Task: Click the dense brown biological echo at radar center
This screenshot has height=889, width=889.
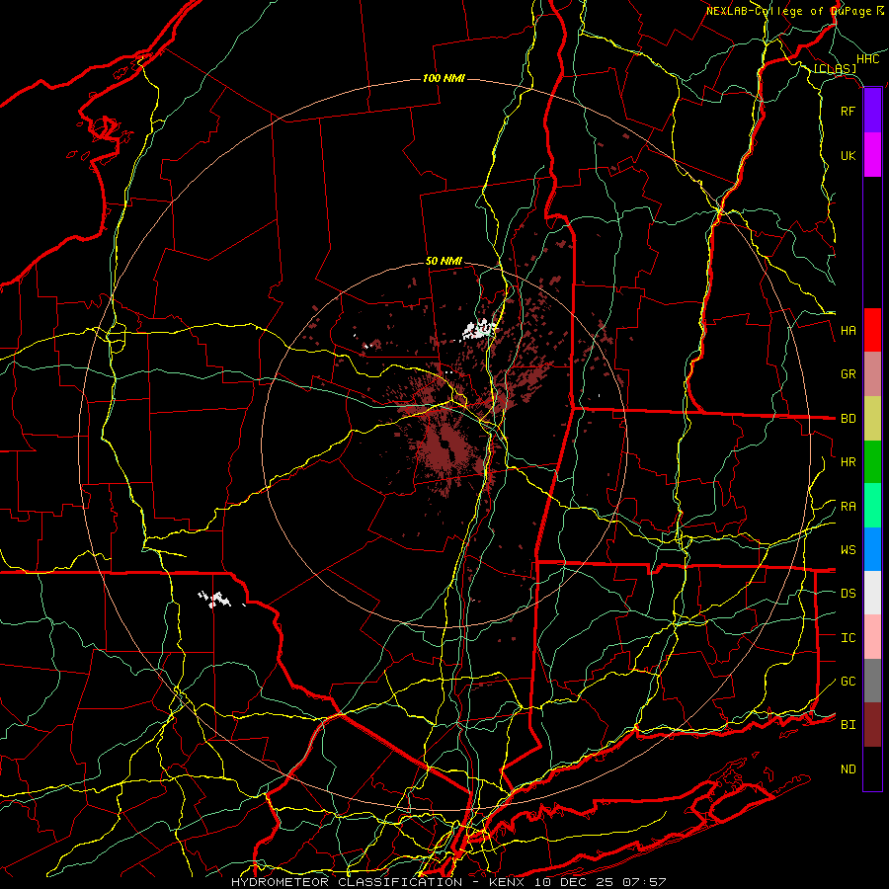Action: click(446, 445)
